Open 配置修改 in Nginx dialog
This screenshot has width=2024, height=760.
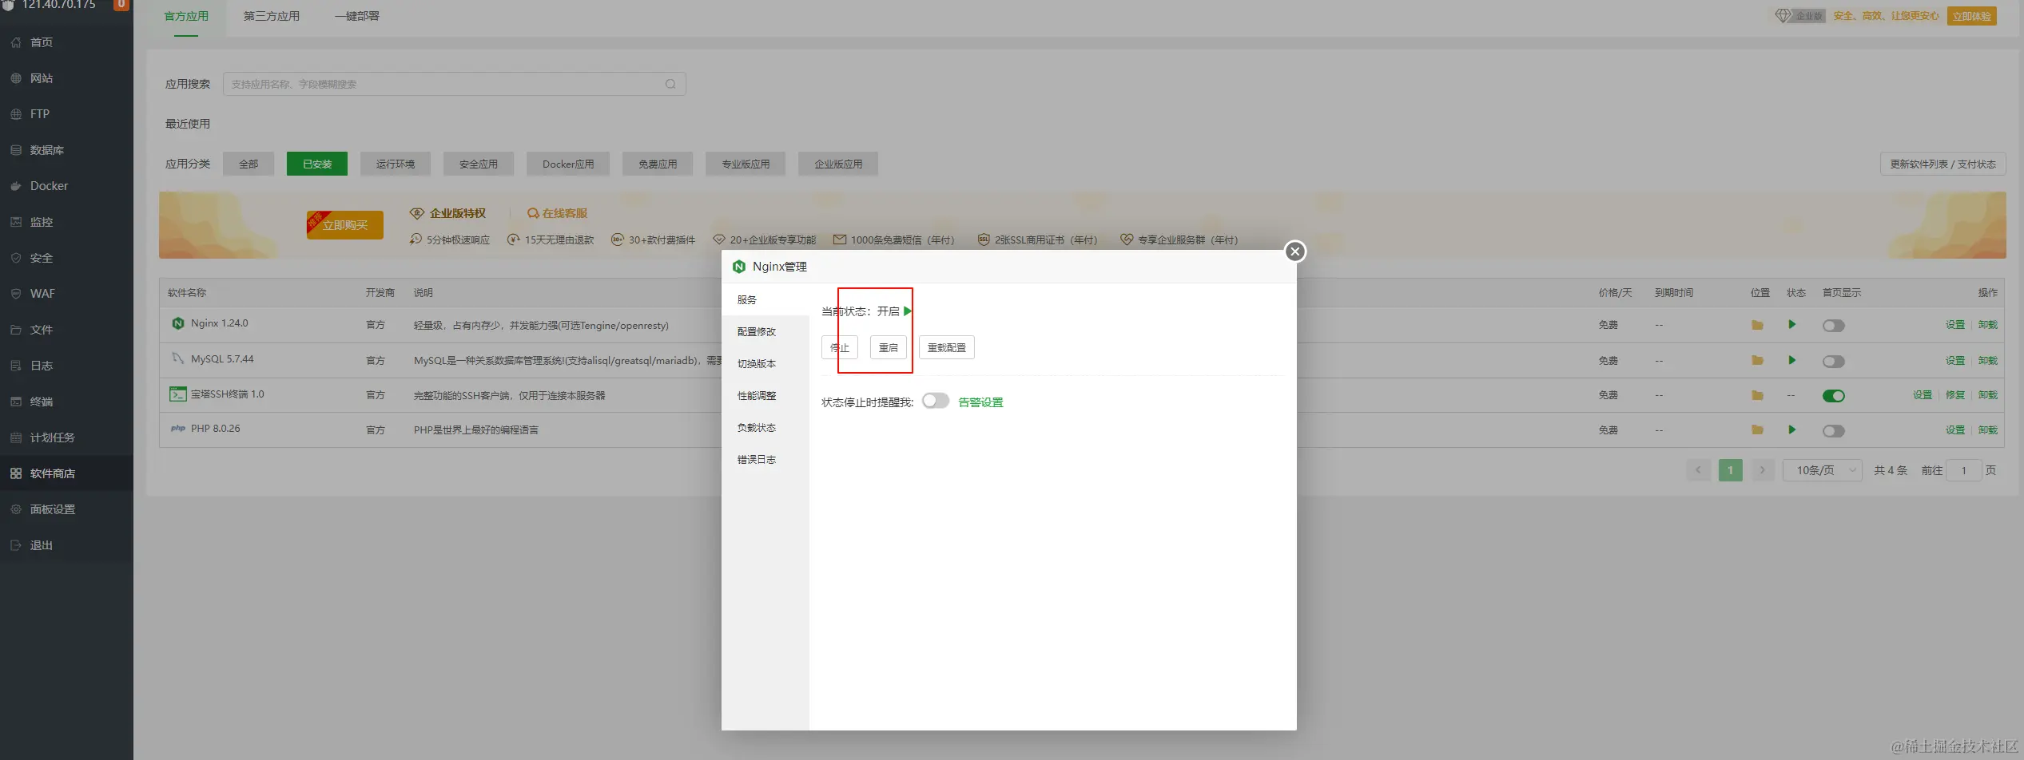coord(765,332)
